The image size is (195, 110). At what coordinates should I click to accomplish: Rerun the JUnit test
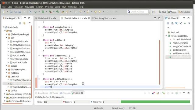pyautogui.click(x=164, y=93)
